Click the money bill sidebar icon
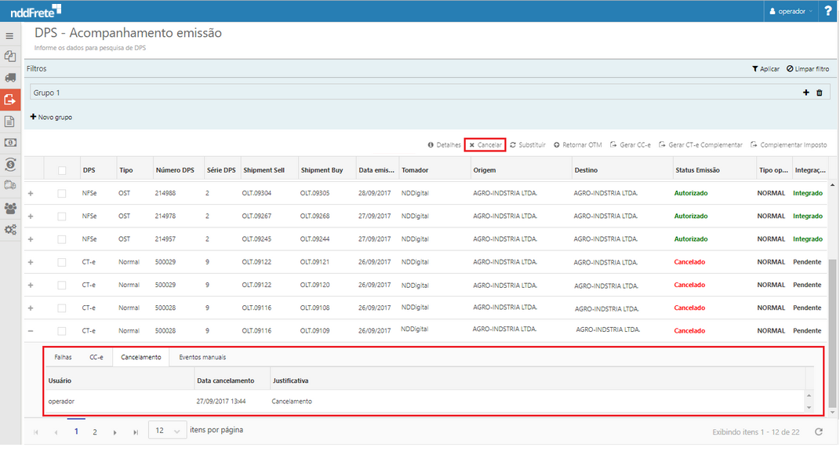The image size is (840, 466). point(10,143)
